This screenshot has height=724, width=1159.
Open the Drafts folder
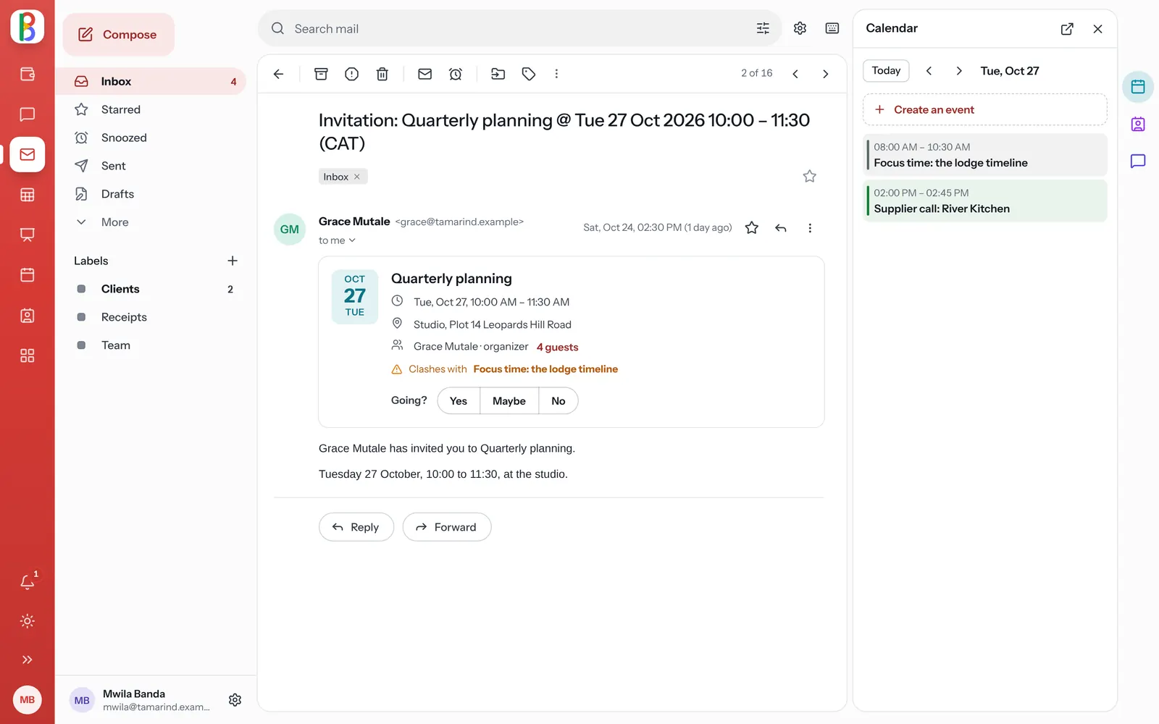pos(151,194)
